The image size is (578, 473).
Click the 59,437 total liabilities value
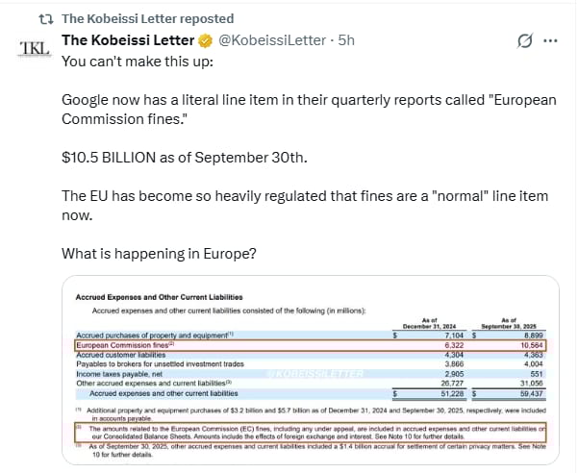point(532,394)
